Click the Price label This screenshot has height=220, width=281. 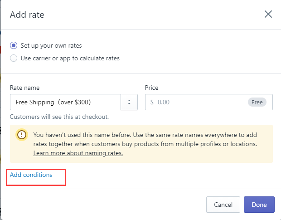pyautogui.click(x=152, y=88)
